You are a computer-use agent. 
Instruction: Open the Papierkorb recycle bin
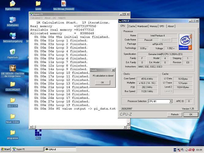[13, 54]
